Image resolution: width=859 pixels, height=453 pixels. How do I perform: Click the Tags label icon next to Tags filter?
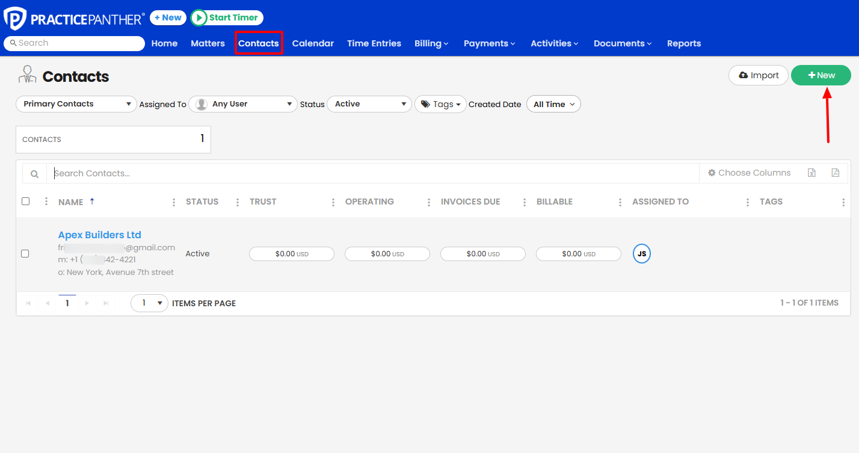tap(426, 103)
